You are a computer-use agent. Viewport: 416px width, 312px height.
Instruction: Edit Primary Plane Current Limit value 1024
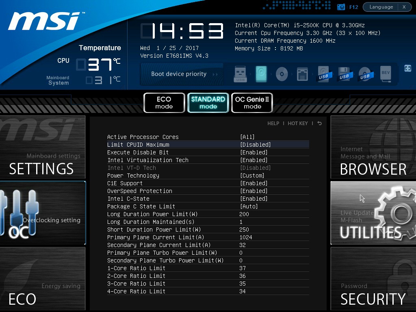246,237
